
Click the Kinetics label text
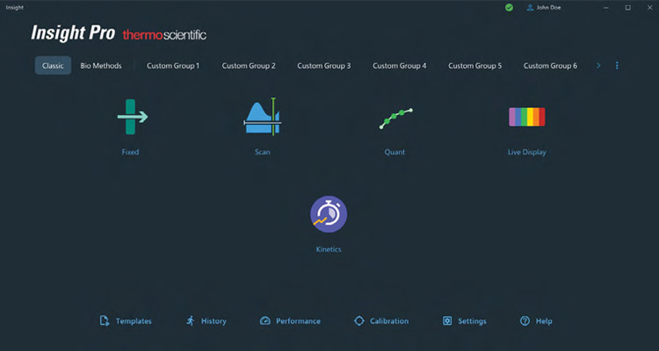[329, 249]
